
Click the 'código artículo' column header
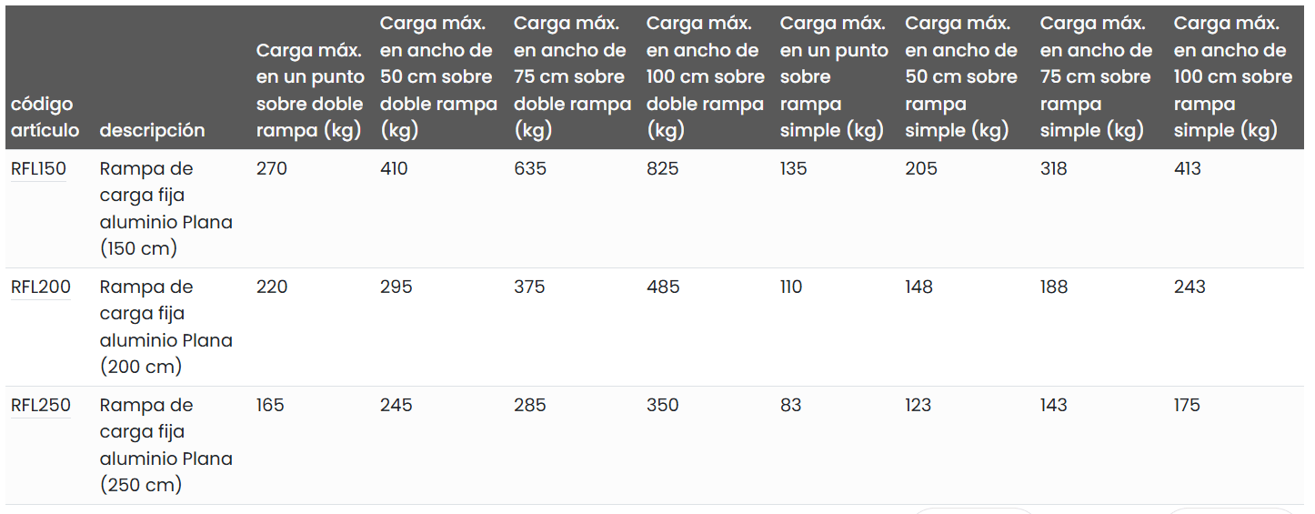pyautogui.click(x=45, y=117)
